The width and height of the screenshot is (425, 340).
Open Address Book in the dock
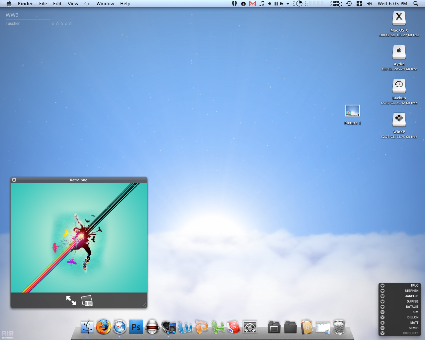click(x=307, y=327)
